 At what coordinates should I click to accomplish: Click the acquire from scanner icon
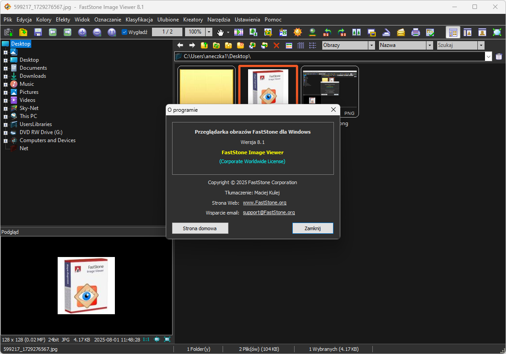pos(386,32)
